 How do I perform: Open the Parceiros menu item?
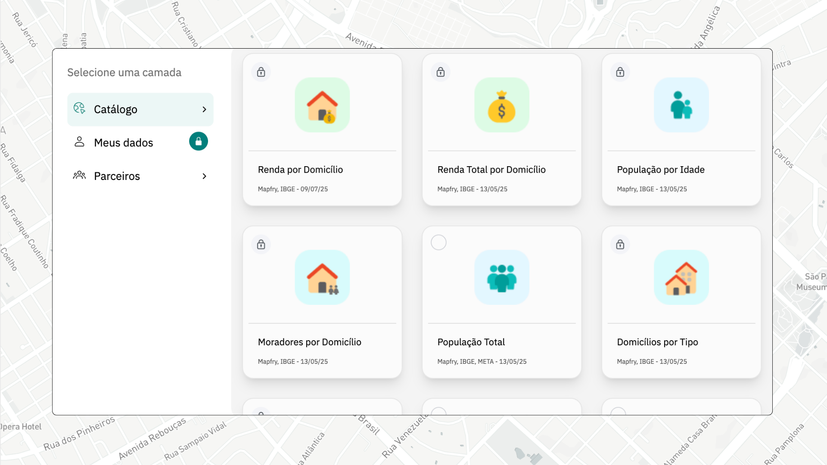click(x=117, y=176)
